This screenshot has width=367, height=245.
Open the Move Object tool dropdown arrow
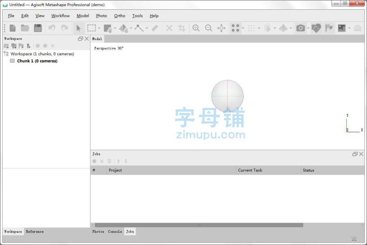point(131,28)
